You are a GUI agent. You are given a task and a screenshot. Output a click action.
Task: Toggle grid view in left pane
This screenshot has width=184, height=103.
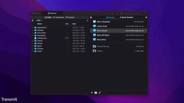[x=87, y=20]
